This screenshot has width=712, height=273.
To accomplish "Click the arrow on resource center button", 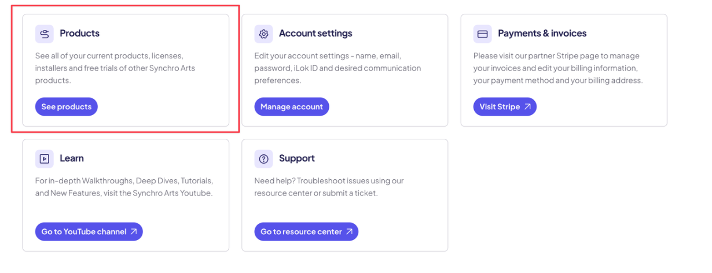I will [349, 232].
